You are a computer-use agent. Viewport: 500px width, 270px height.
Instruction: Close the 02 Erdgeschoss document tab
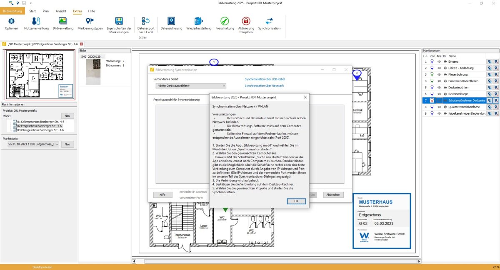tap(81, 44)
